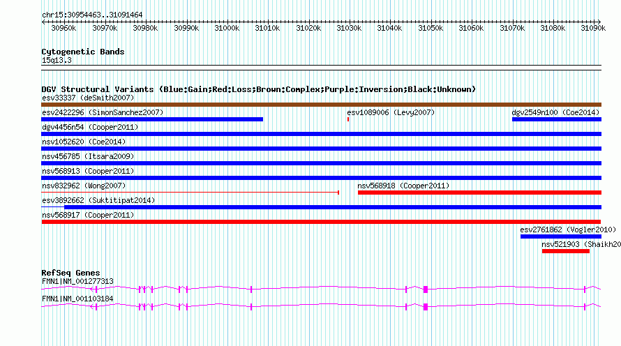Open dgv2549n100 (Coe2014) variant label
This screenshot has width=621, height=346.
(555, 112)
